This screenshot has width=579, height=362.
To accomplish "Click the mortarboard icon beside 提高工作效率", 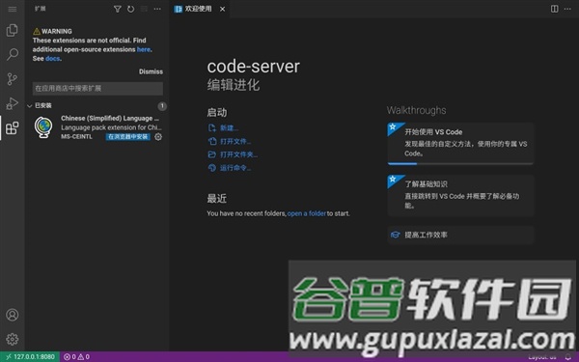I will 395,235.
